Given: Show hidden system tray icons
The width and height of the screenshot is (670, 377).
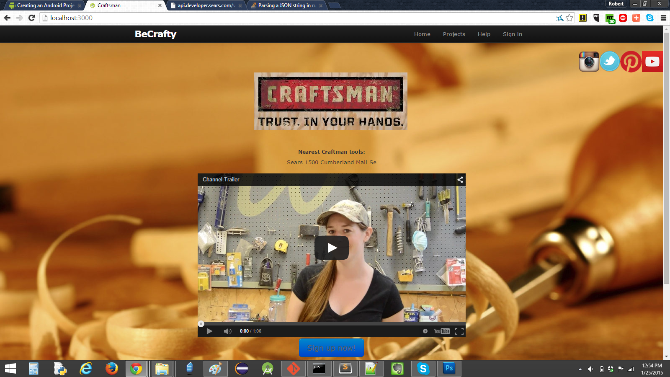Looking at the screenshot, I should 580,369.
